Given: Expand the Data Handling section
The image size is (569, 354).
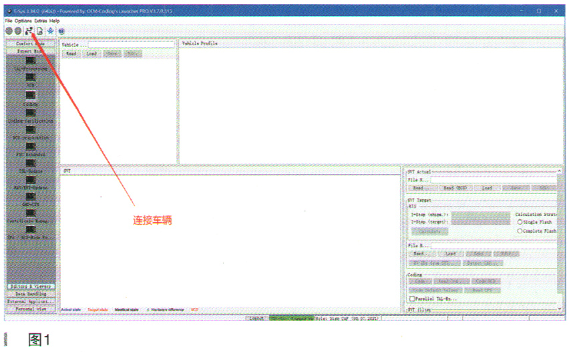Looking at the screenshot, I should 31,294.
